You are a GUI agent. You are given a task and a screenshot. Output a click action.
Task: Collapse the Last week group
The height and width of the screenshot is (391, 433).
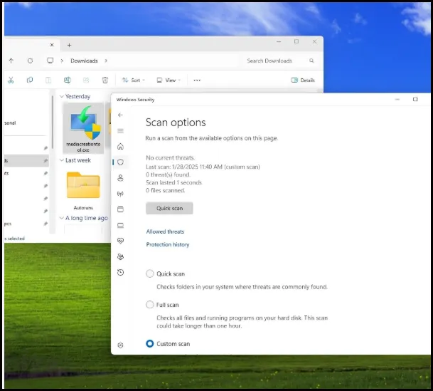click(62, 160)
